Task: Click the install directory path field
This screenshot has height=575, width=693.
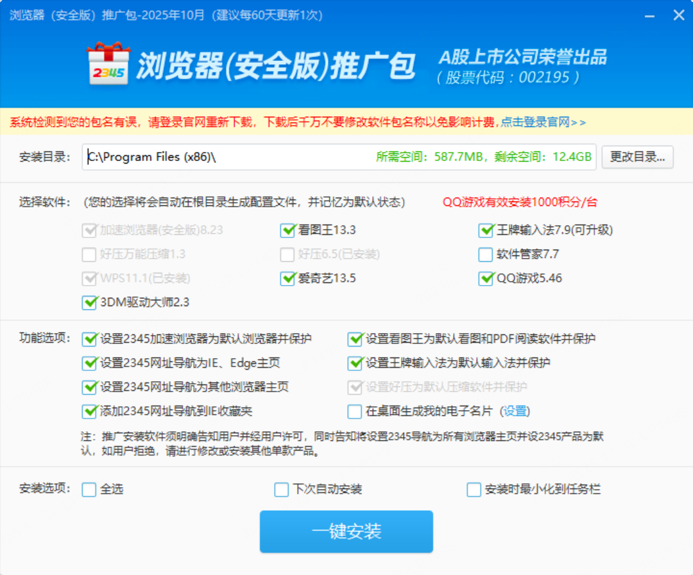Action: [x=225, y=157]
